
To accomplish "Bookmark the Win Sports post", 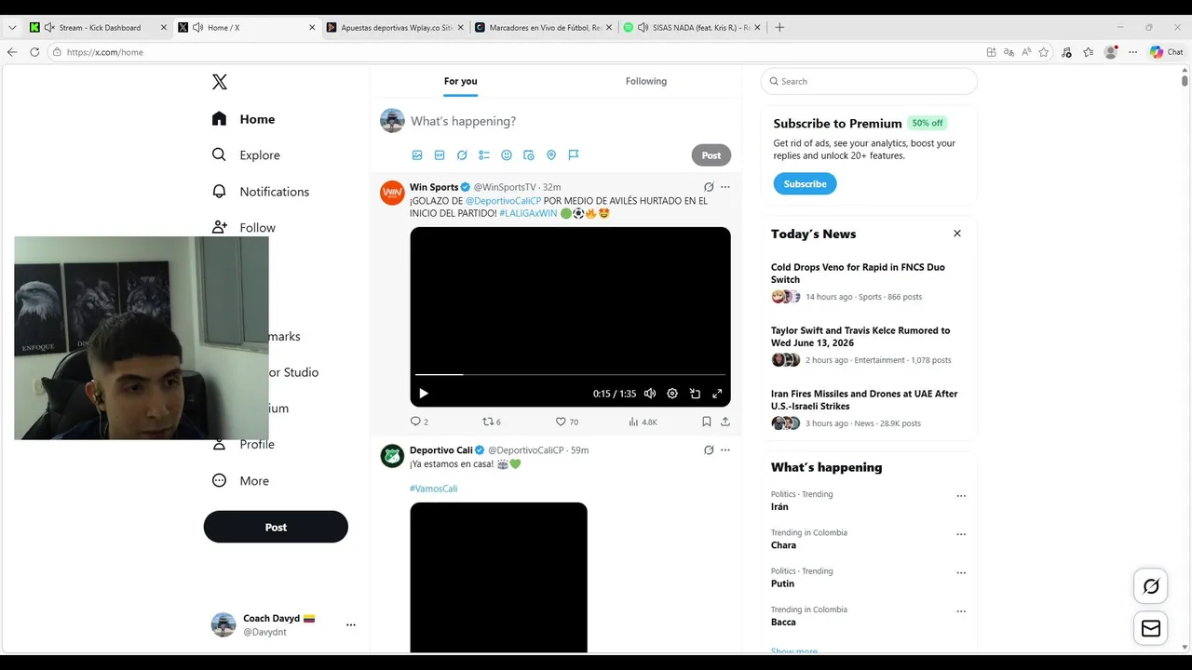I will [707, 422].
